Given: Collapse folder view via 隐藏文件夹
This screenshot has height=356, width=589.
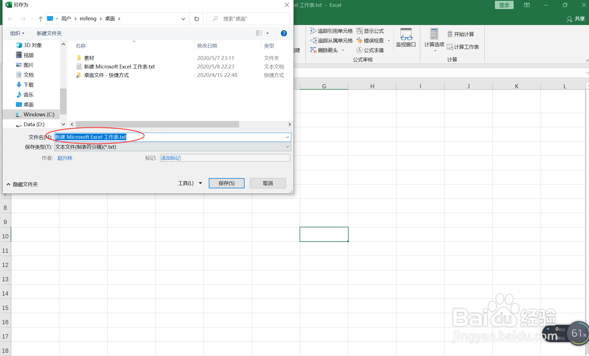Looking at the screenshot, I should click(x=22, y=184).
